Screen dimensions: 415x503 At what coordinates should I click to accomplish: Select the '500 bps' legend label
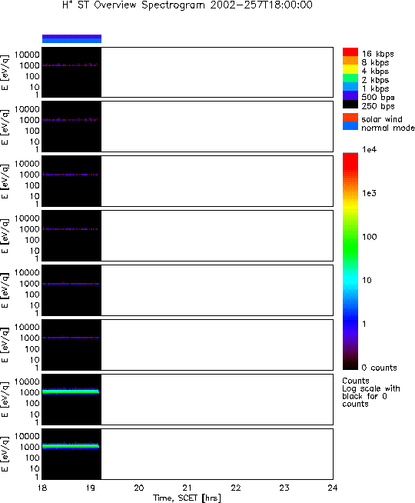pos(378,97)
